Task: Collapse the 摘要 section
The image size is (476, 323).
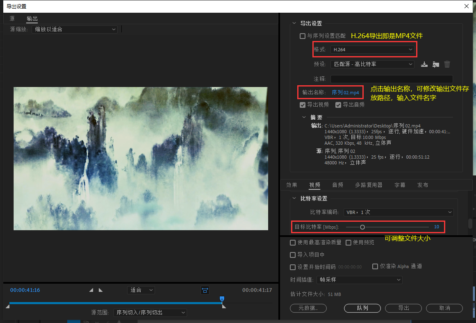Action: pyautogui.click(x=304, y=117)
